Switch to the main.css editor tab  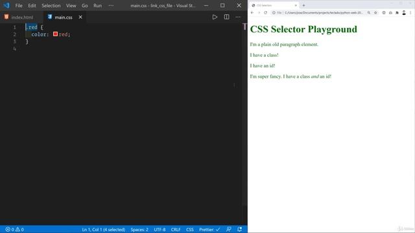tap(64, 17)
